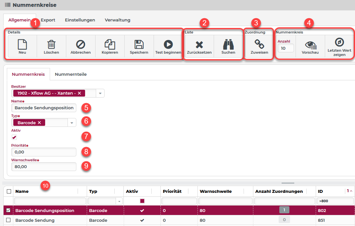Click the Löschen trash icon
355x226 pixels.
[51, 45]
